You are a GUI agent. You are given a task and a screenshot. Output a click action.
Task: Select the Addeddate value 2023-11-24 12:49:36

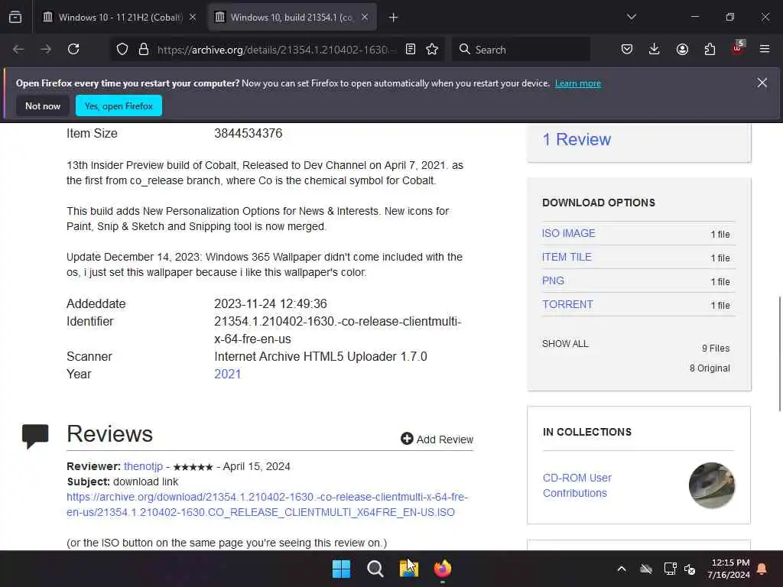[271, 303]
